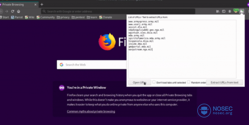Click Extract URLs from text button
This screenshot has height=125, width=249.
(224, 82)
